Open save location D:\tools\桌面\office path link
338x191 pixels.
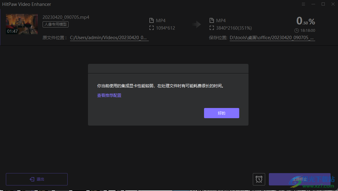272,38
